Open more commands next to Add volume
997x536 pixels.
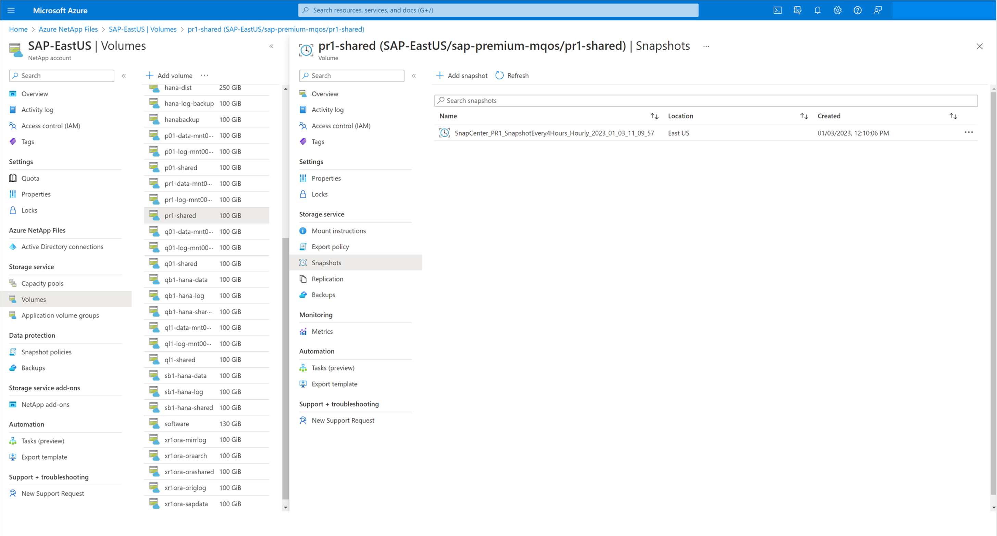tap(204, 75)
